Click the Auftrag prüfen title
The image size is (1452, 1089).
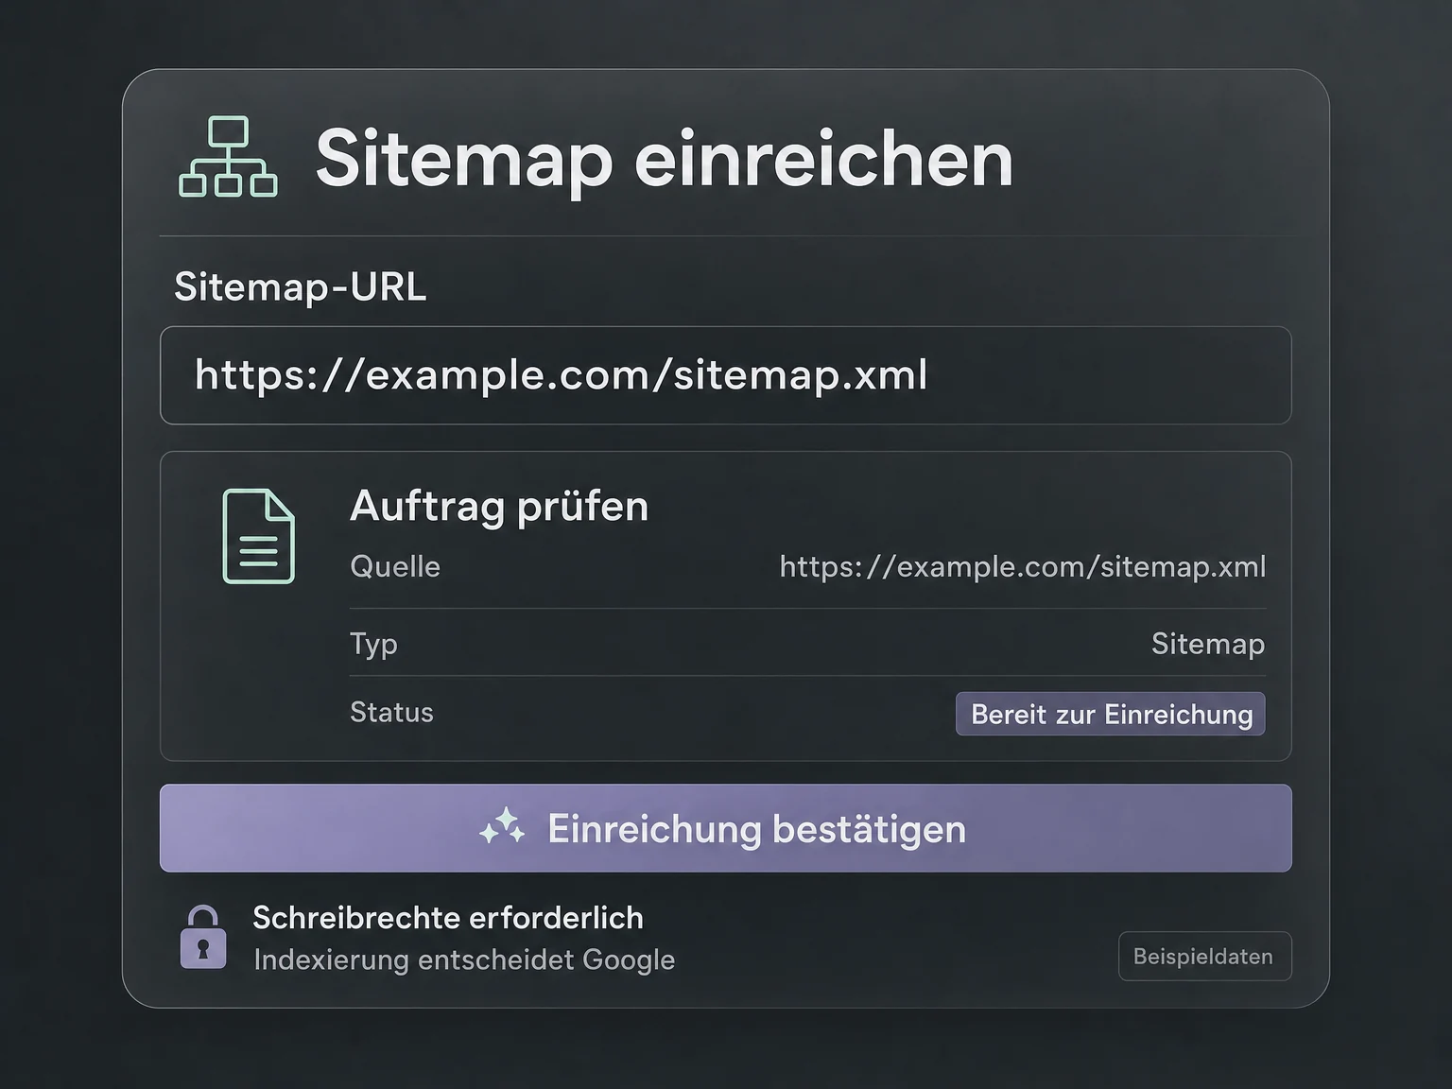(499, 507)
